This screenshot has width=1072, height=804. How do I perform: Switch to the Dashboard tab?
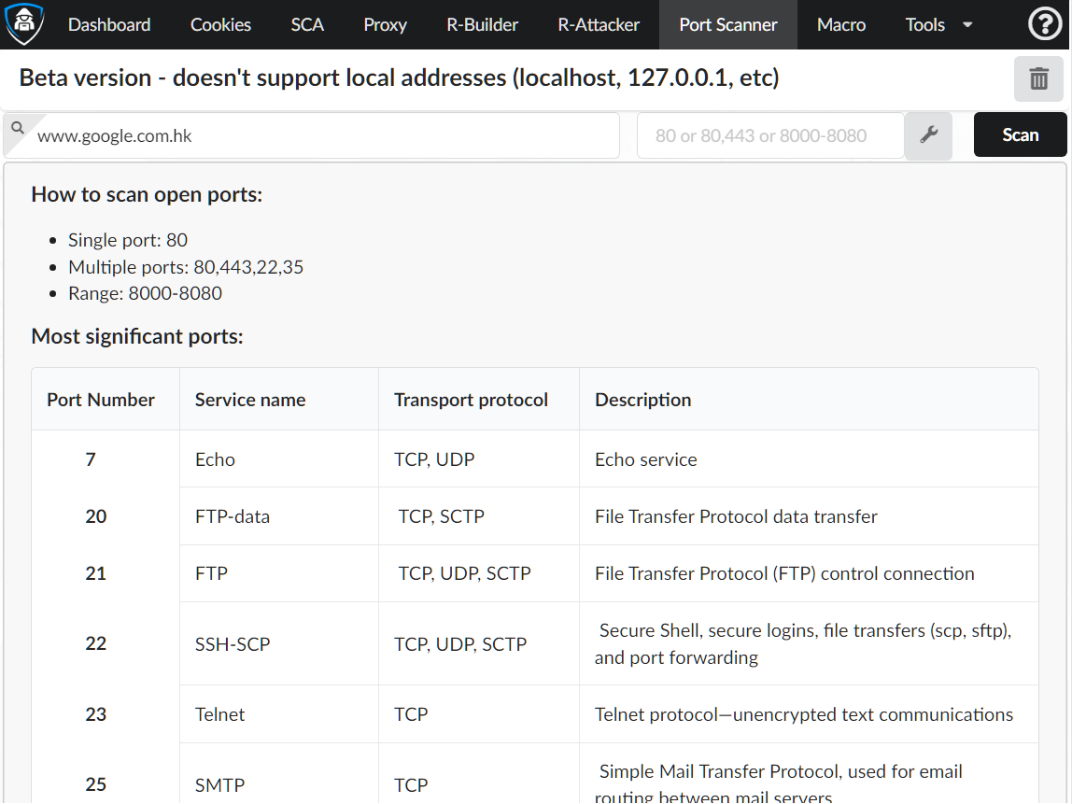(109, 25)
